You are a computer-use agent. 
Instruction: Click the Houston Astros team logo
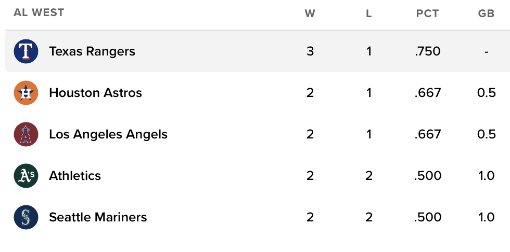click(x=26, y=93)
